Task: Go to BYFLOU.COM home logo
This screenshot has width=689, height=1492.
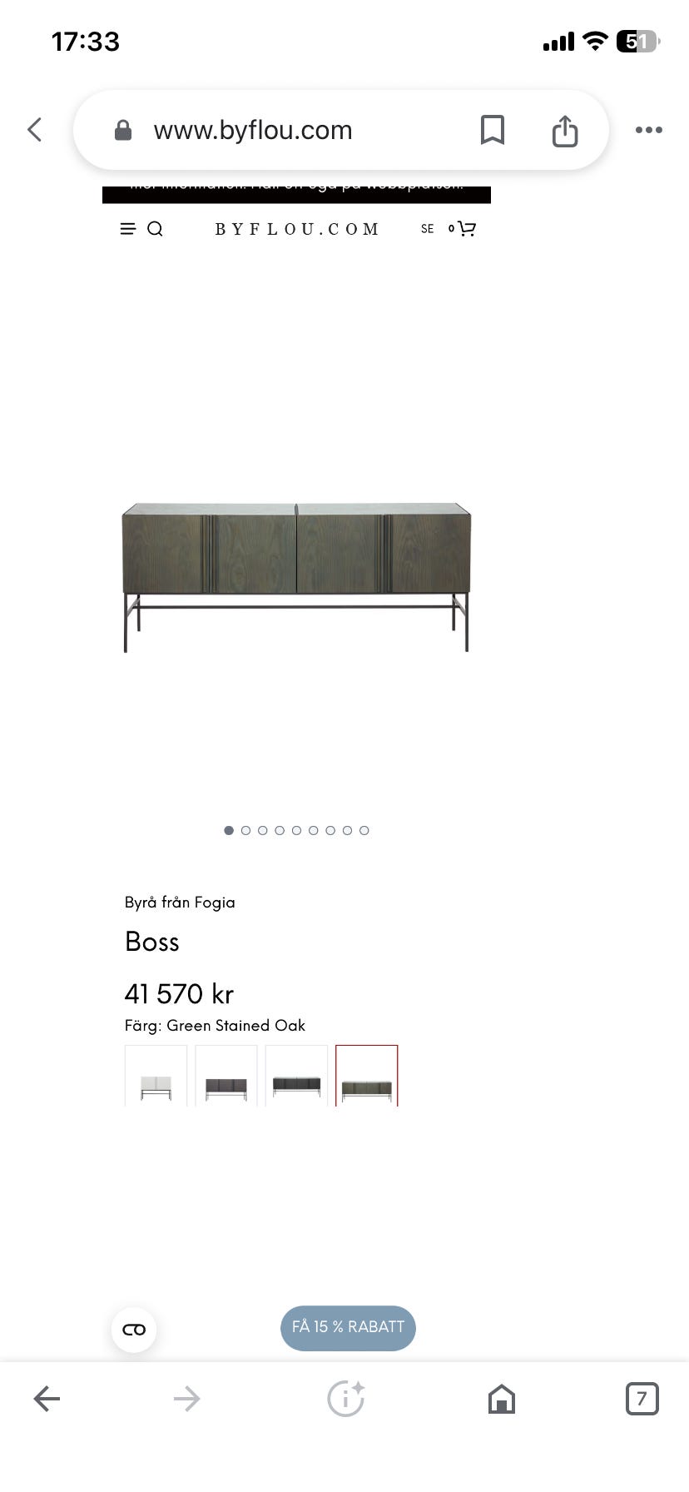Action: 297,229
